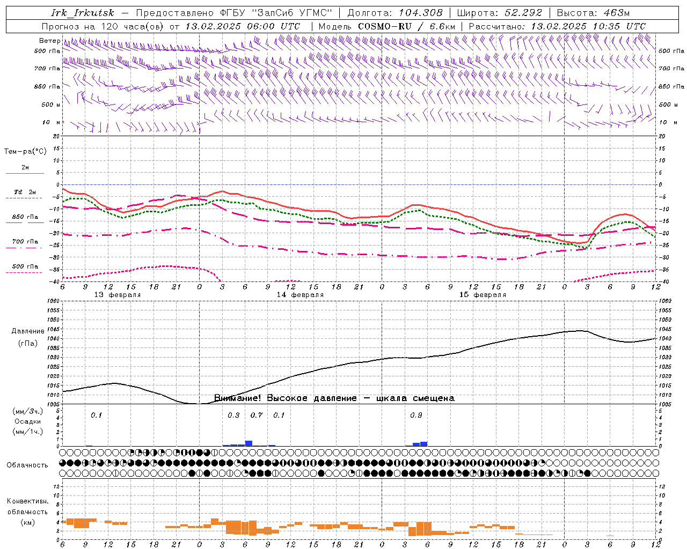The image size is (687, 549).
Task: Click the Ветер wind panel label
Action: click(x=49, y=41)
